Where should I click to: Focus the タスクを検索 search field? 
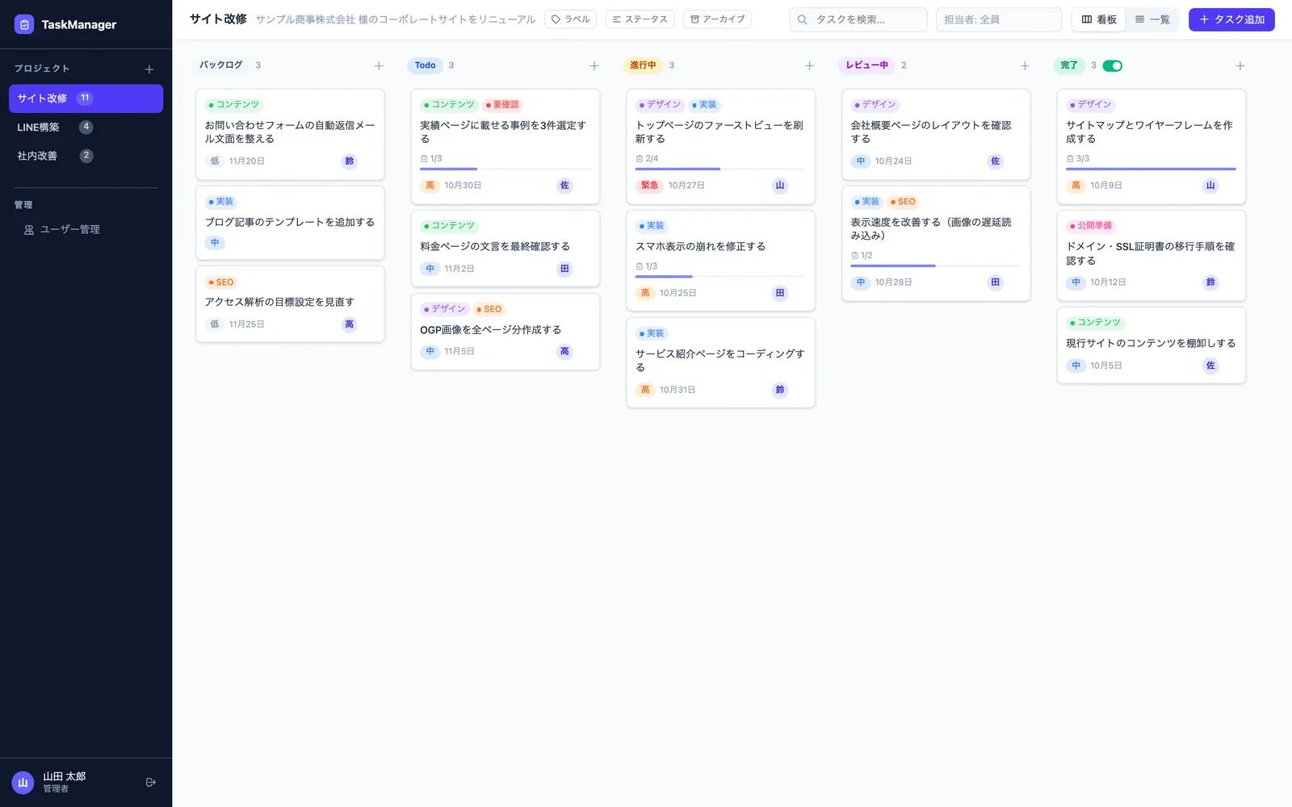click(x=858, y=19)
